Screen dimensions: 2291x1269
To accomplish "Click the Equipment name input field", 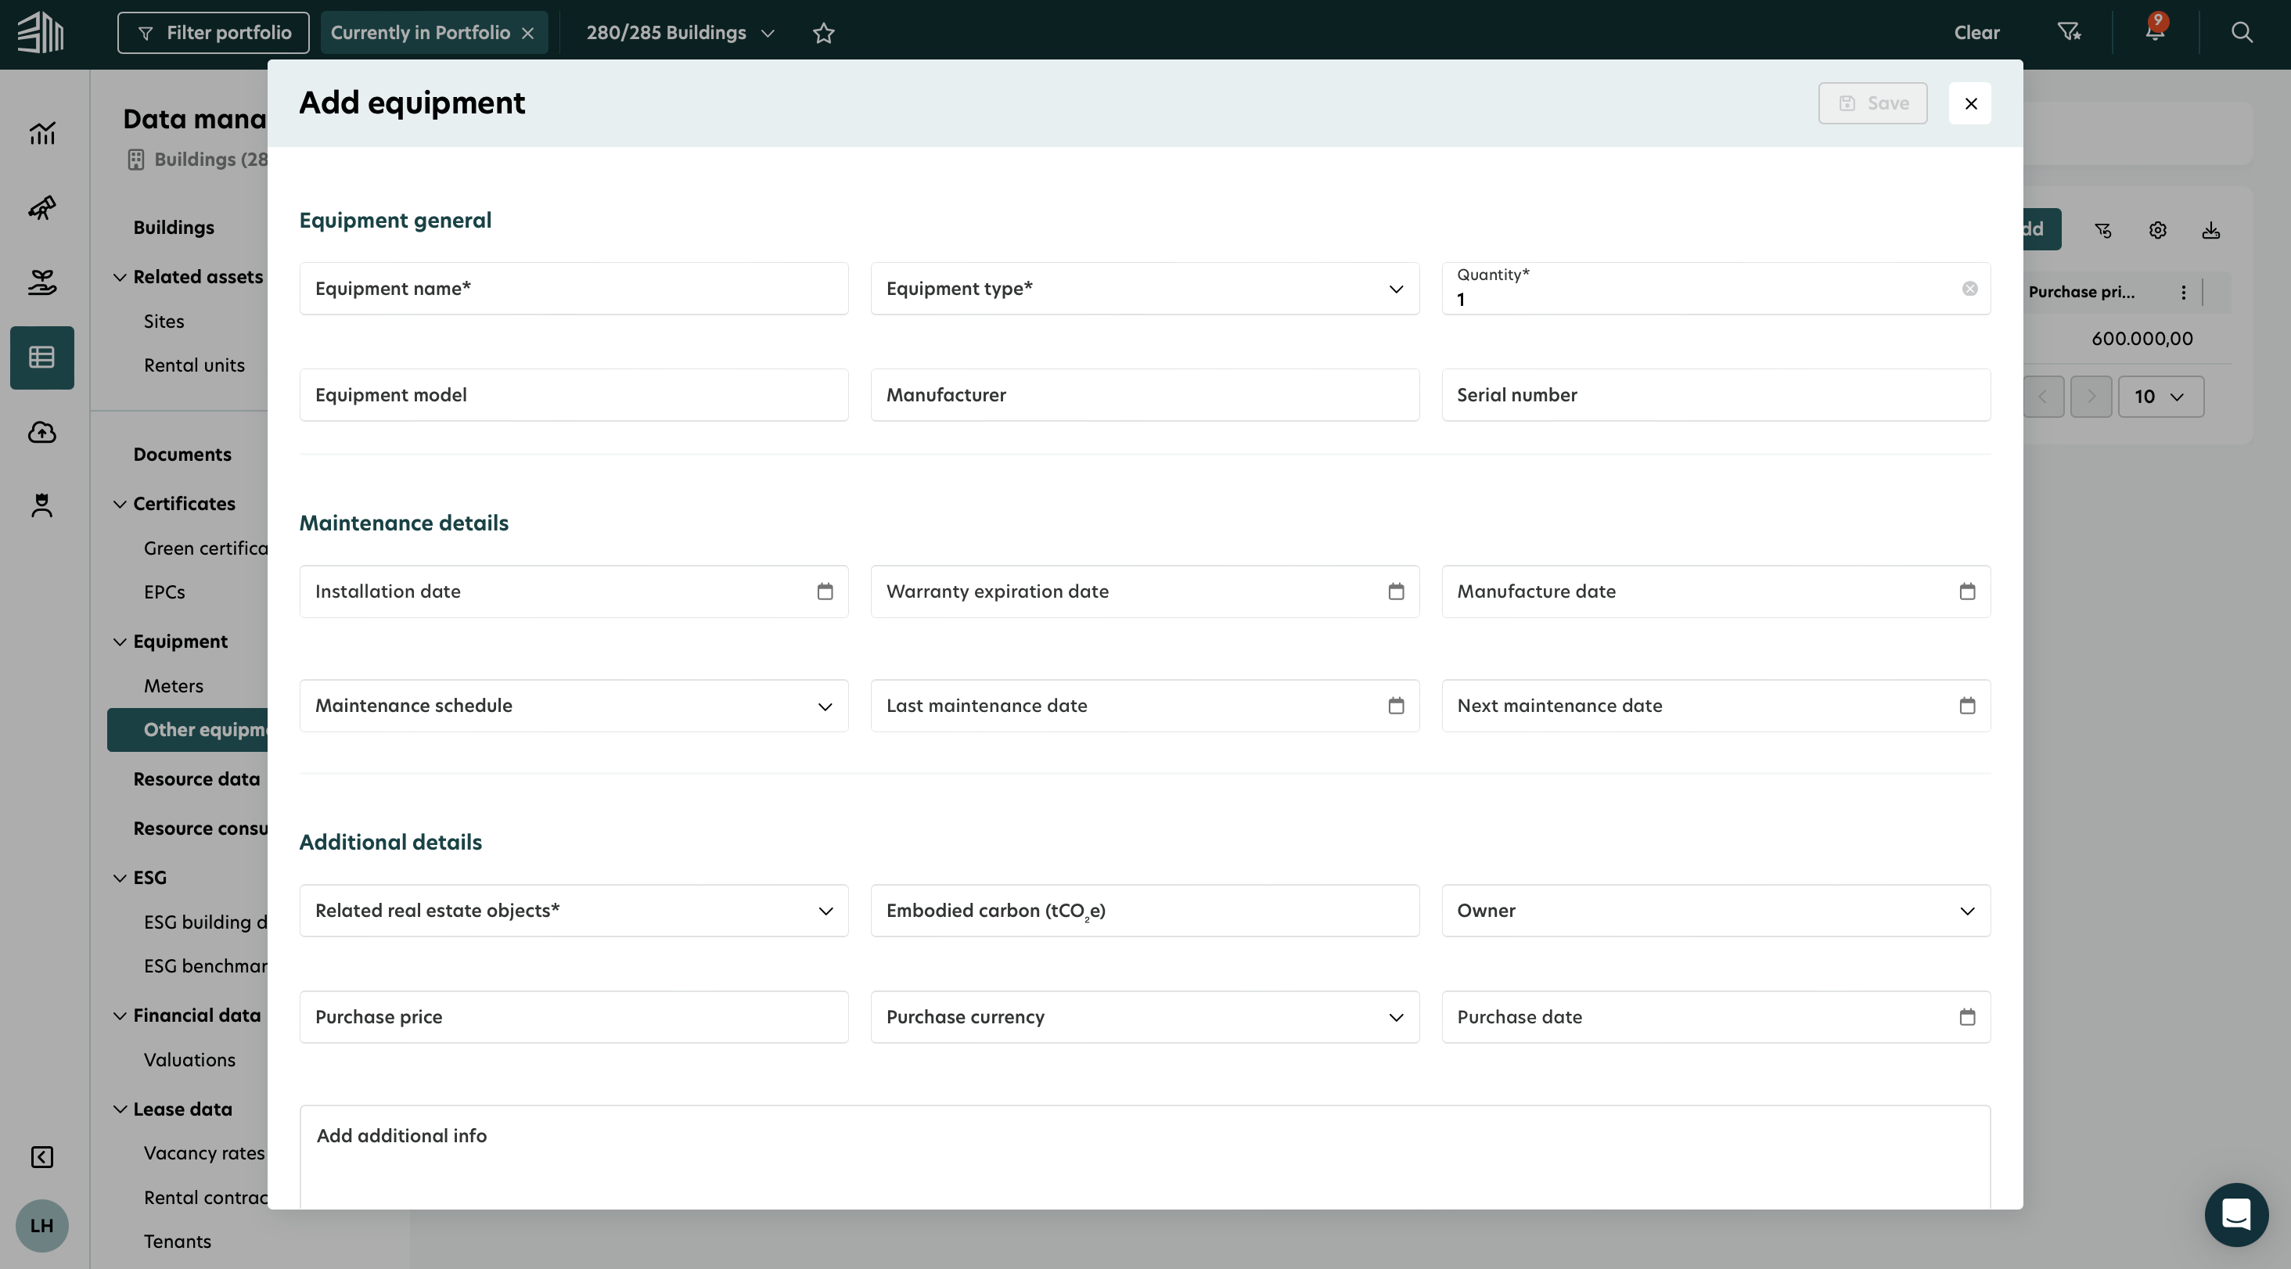I will 573,288.
